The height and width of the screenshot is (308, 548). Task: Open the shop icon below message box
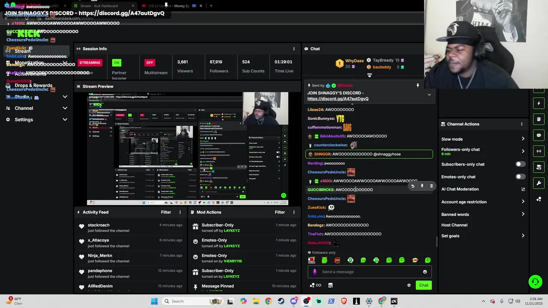click(x=331, y=285)
